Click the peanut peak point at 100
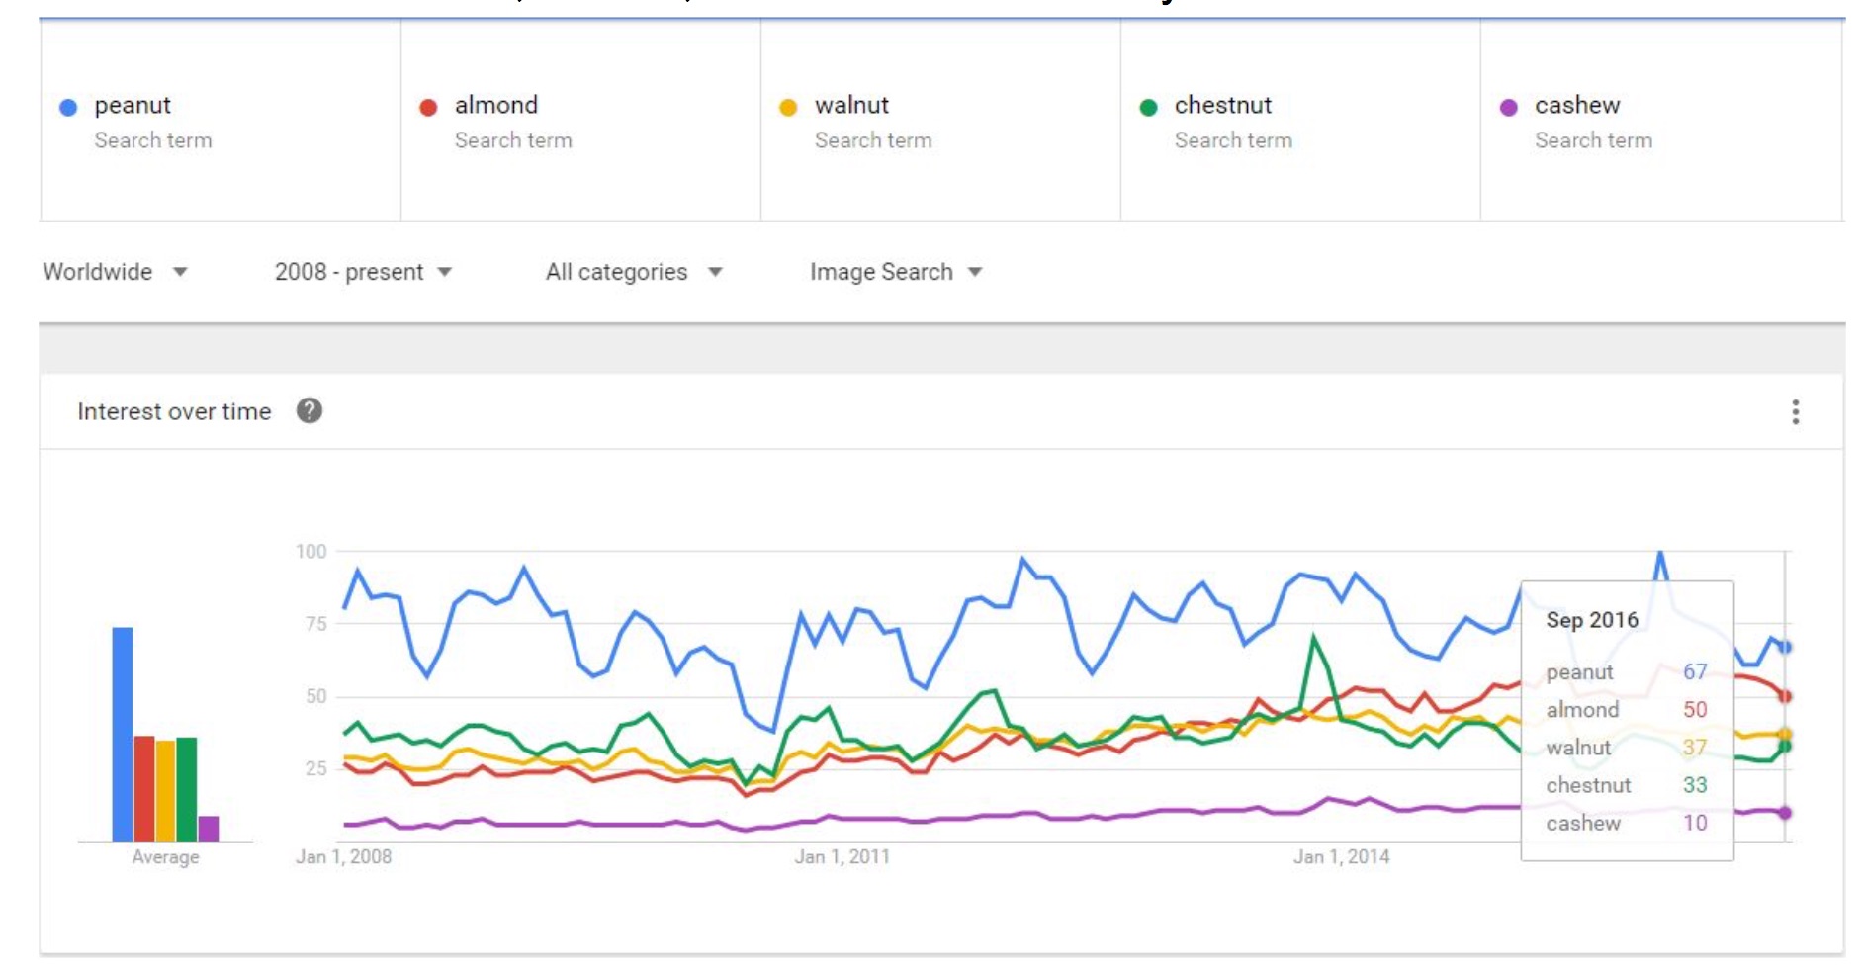This screenshot has height=975, width=1861. pyautogui.click(x=1660, y=553)
